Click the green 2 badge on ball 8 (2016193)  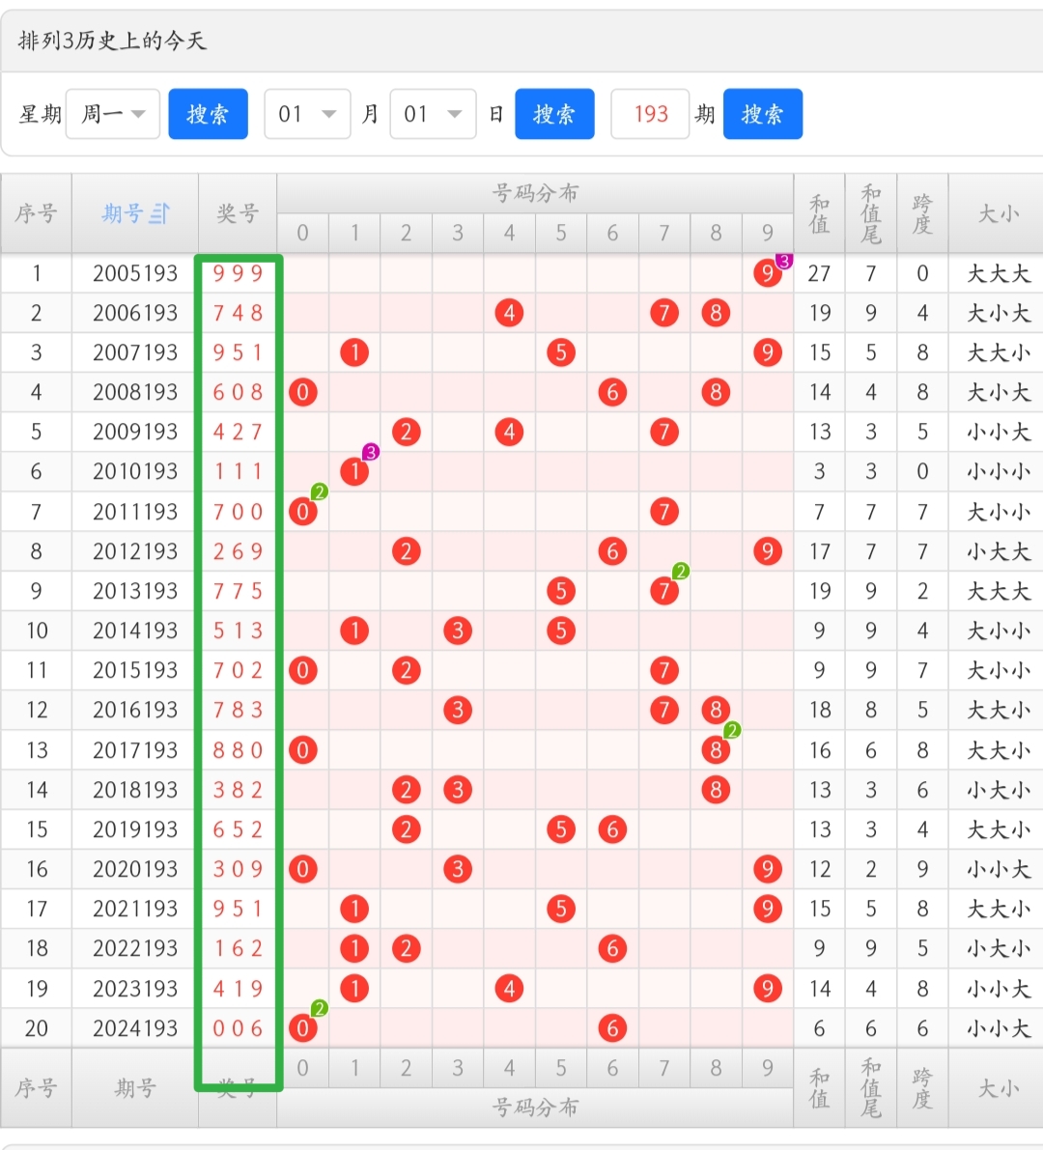click(x=732, y=730)
